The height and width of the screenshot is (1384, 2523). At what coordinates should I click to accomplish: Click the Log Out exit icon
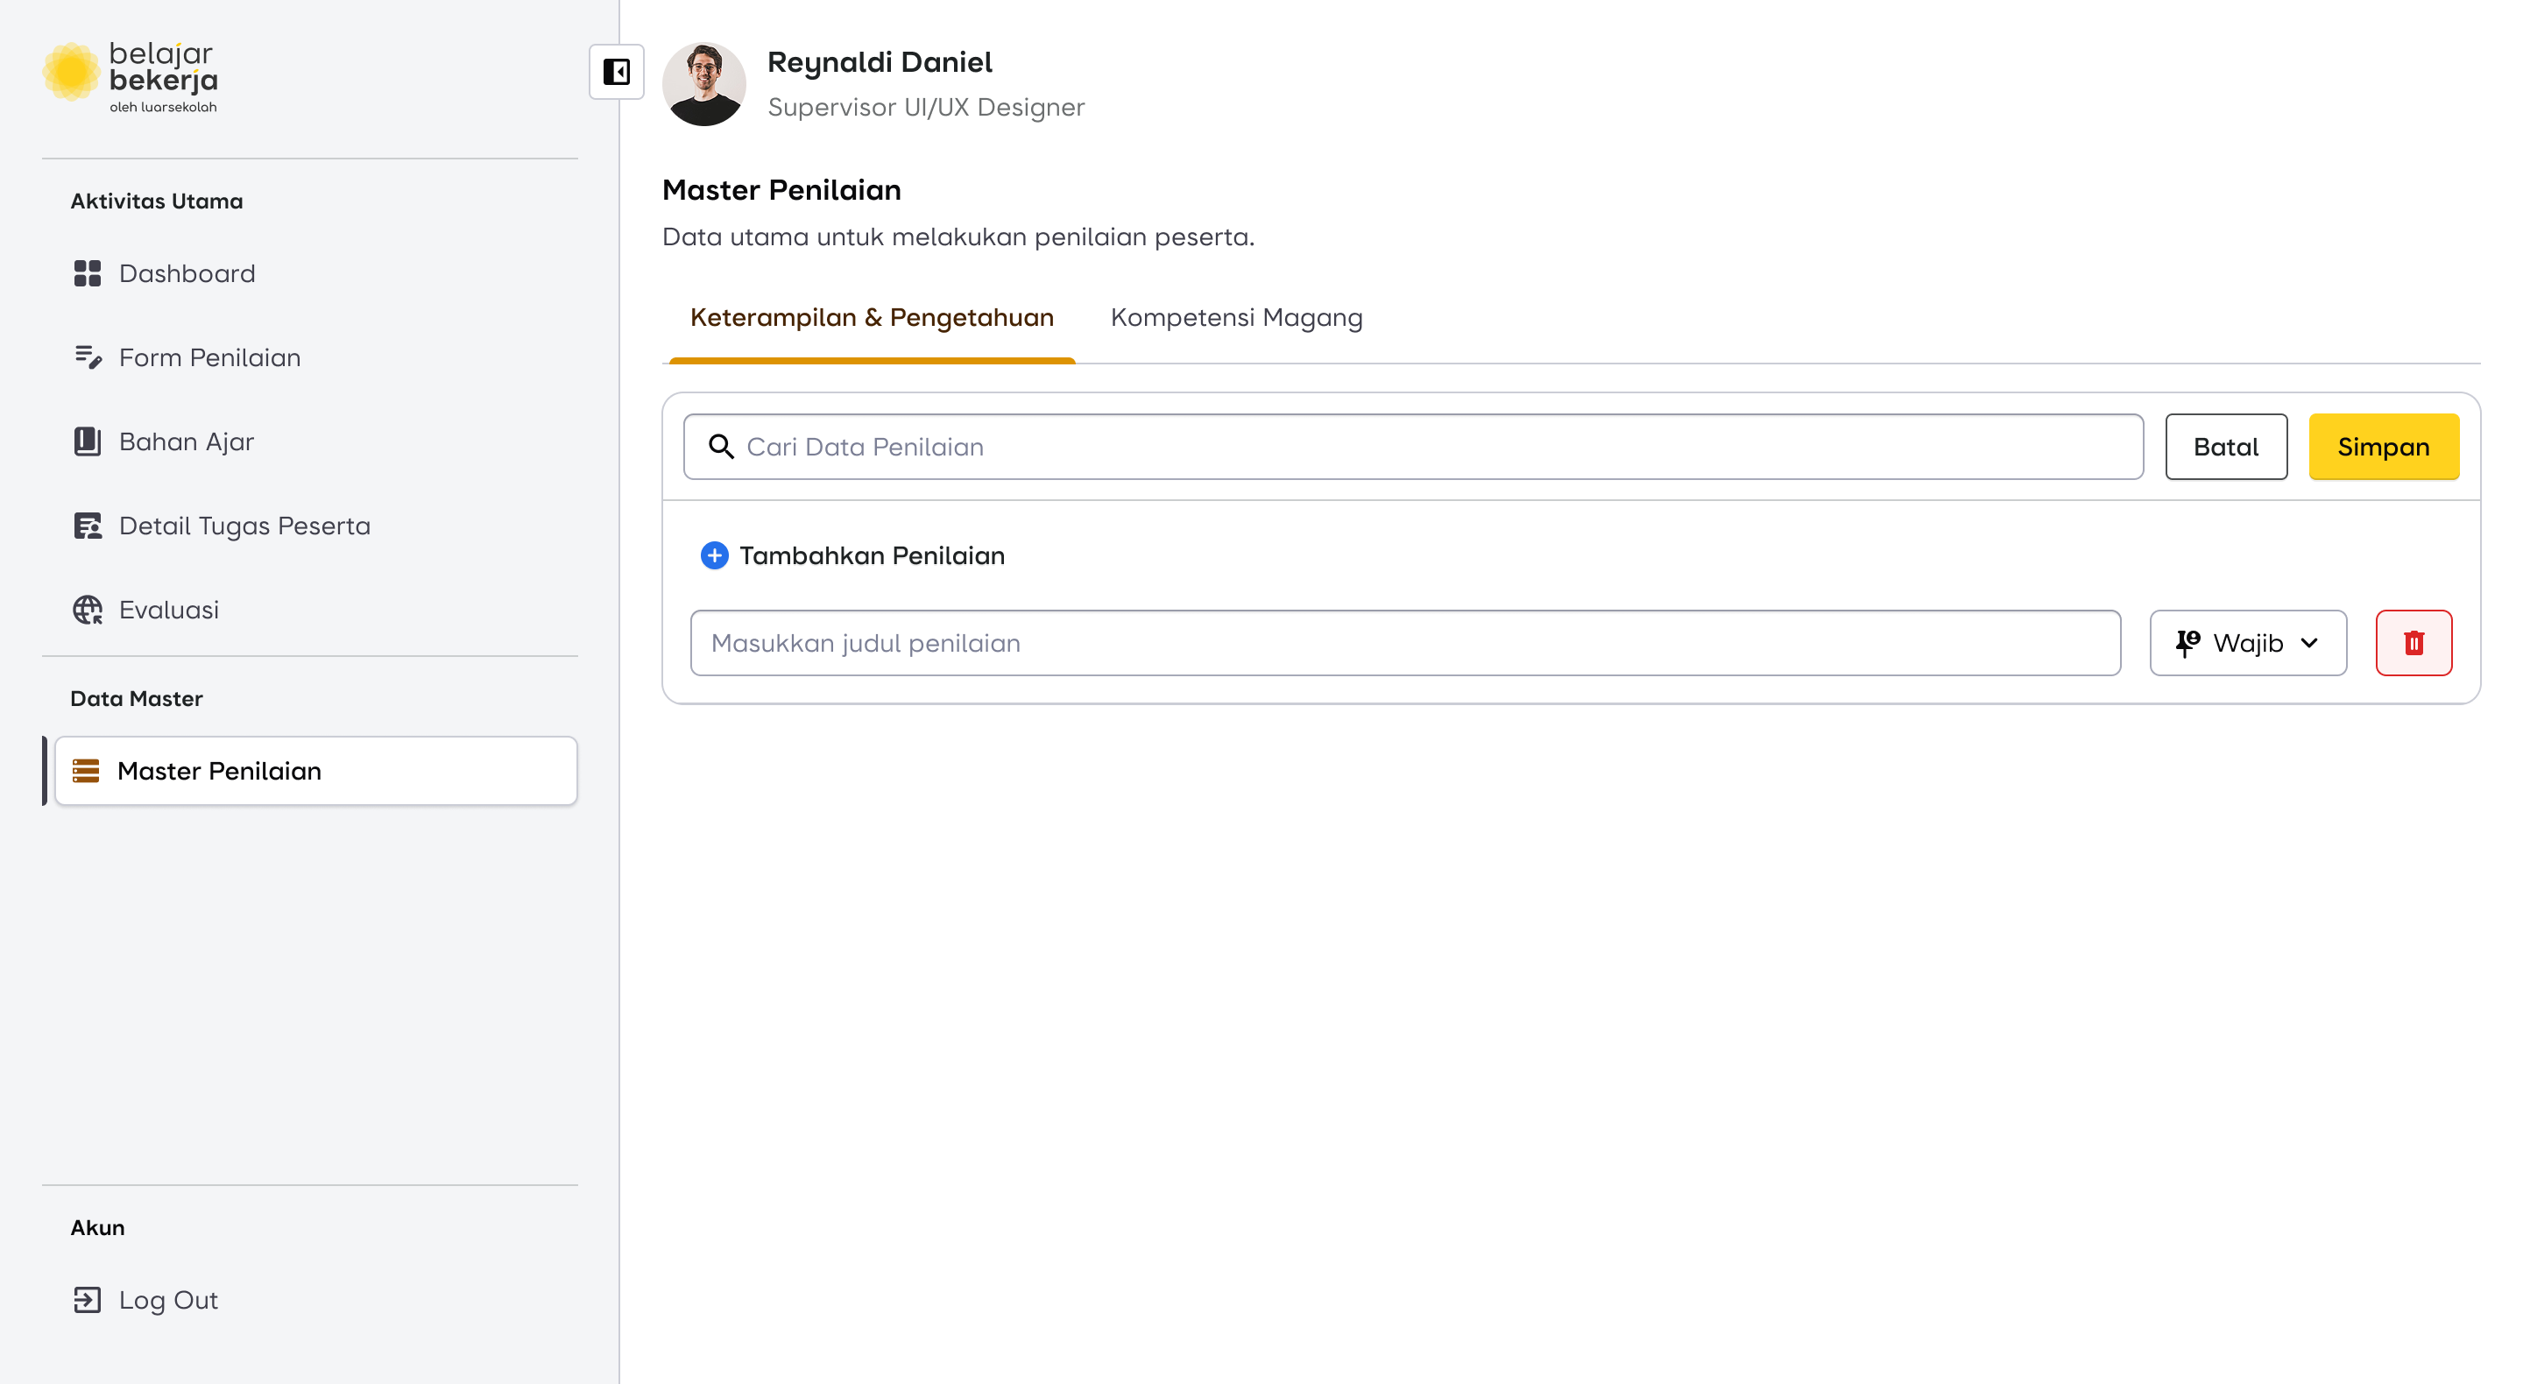tap(88, 1300)
